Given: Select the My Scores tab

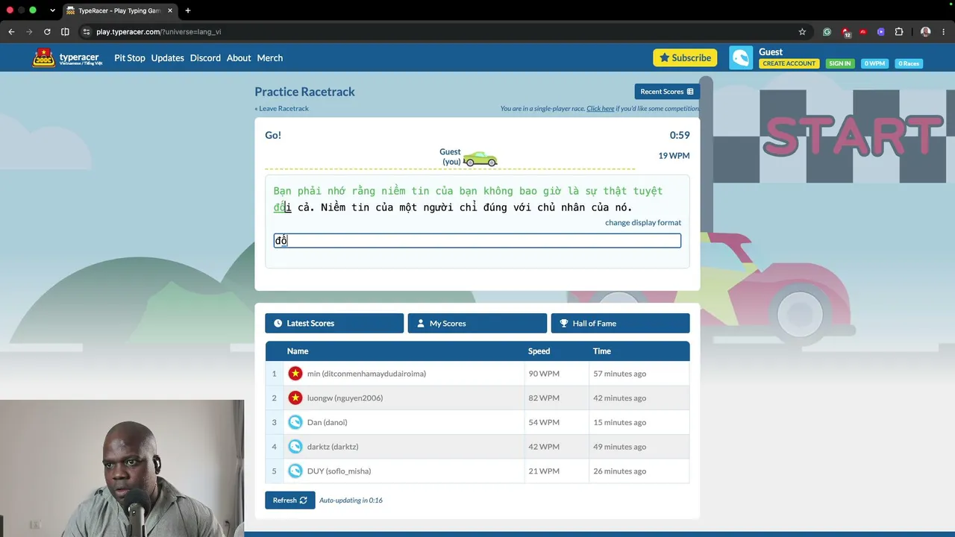Looking at the screenshot, I should coord(477,323).
